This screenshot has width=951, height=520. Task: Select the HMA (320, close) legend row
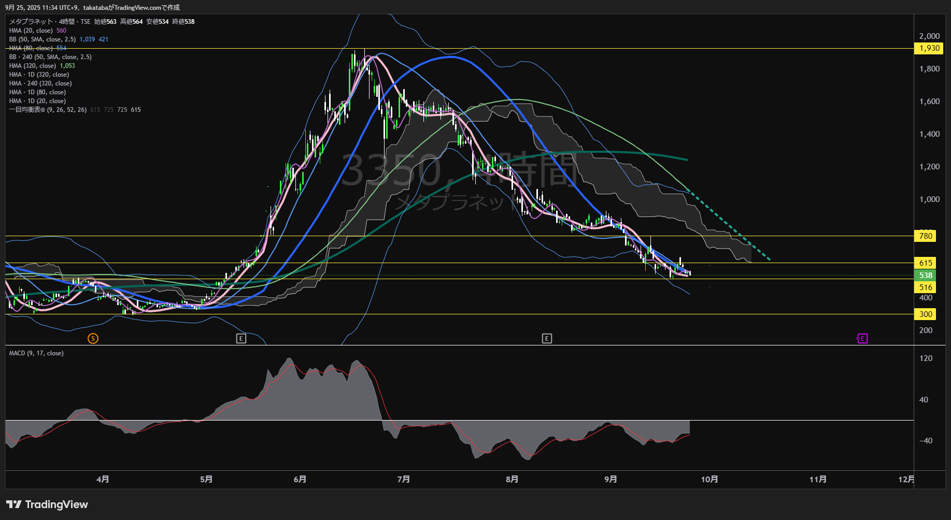point(42,66)
